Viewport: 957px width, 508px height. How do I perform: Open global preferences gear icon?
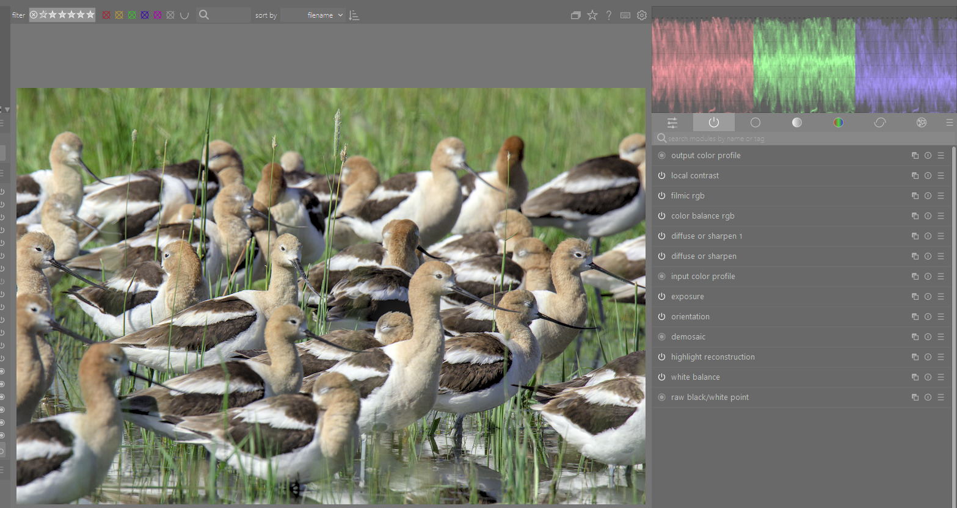coord(641,15)
